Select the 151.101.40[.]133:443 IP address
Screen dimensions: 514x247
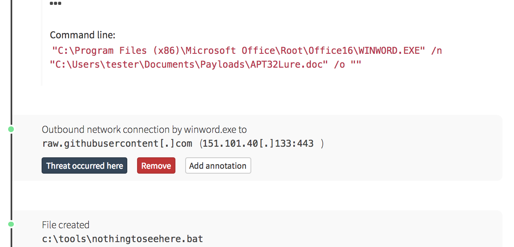[258, 143]
